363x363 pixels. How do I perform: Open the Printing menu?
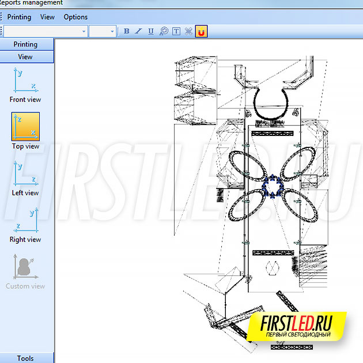[19, 17]
